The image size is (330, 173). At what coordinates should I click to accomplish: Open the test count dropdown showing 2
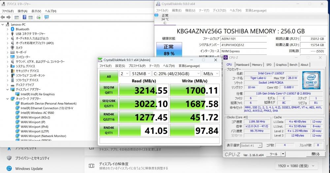[x=124, y=73]
